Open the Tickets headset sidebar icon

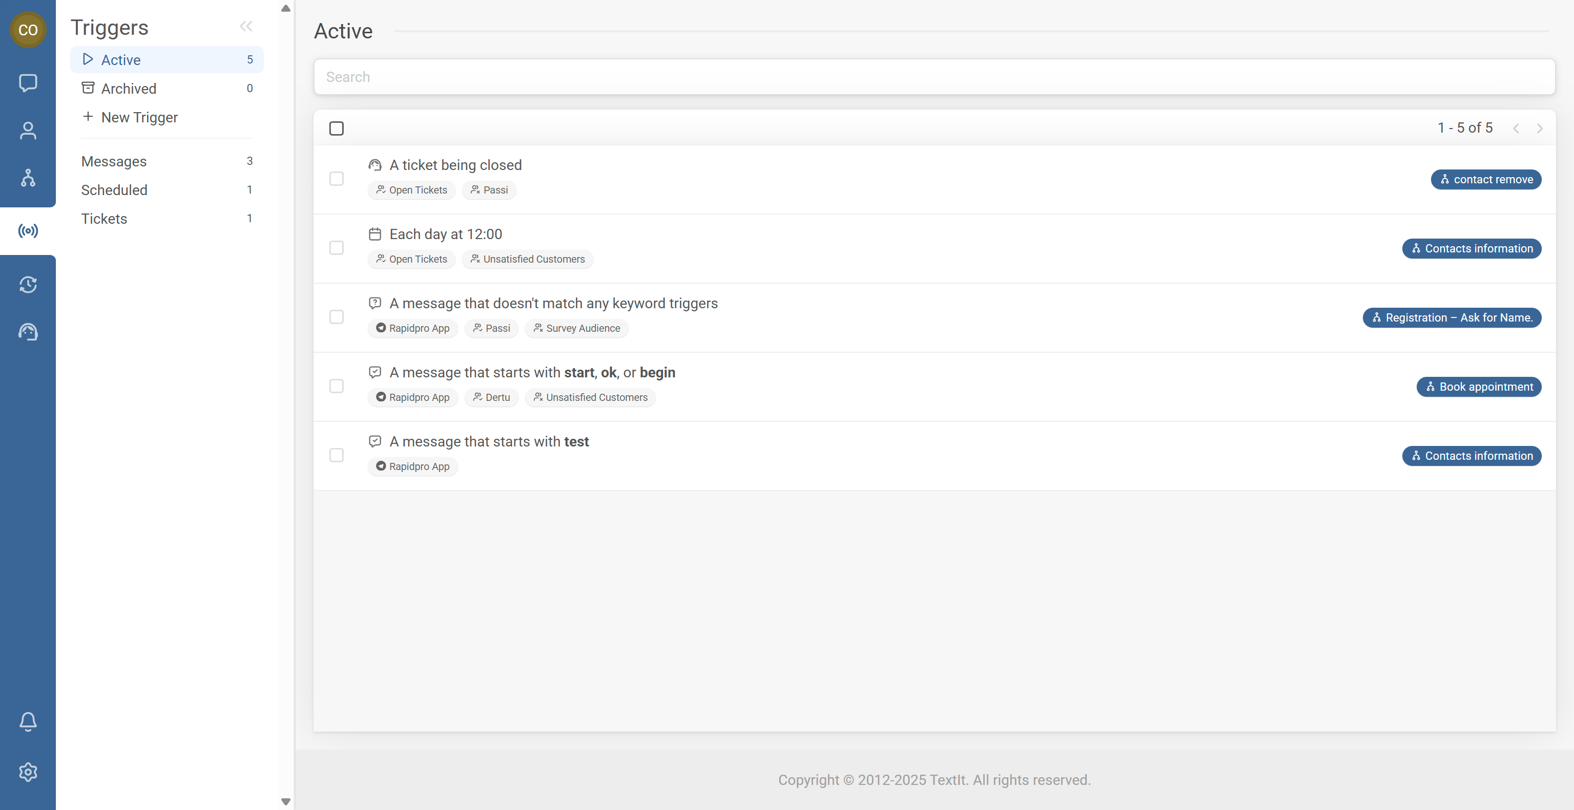pos(28,332)
